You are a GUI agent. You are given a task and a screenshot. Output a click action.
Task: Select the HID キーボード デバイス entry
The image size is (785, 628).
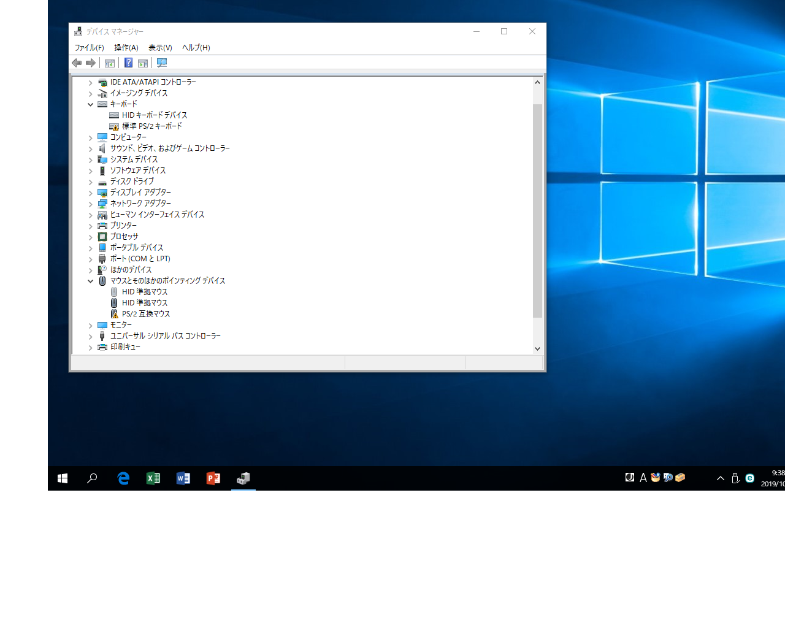(154, 115)
